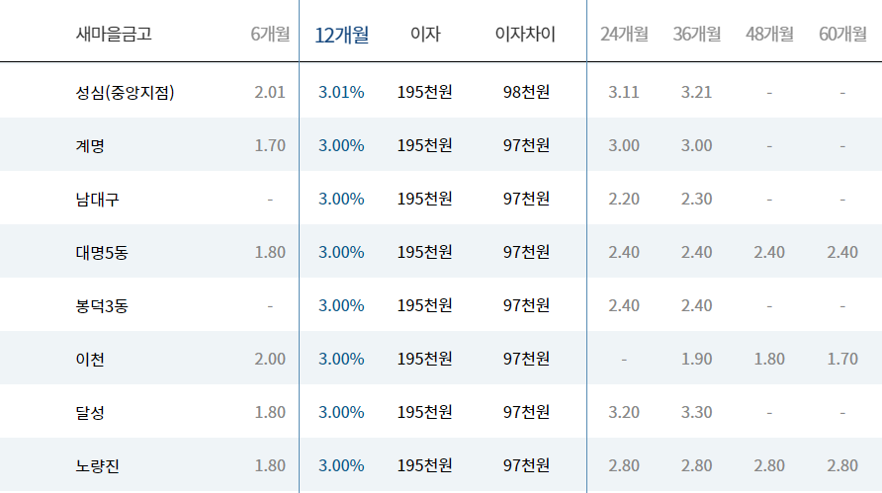Sort by the 이자 column header
This screenshot has width=882, height=493.
point(425,35)
